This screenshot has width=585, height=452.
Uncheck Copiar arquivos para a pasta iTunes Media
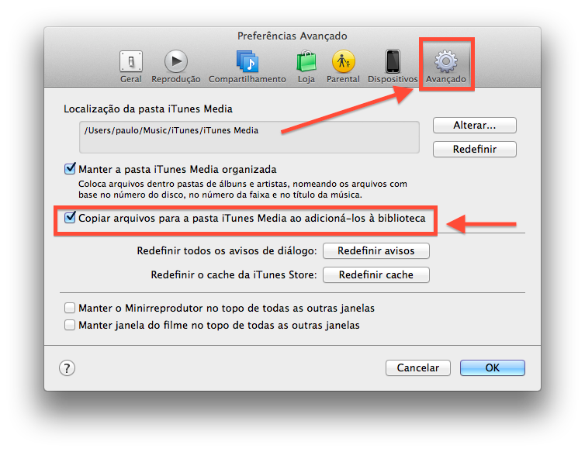[x=71, y=219]
